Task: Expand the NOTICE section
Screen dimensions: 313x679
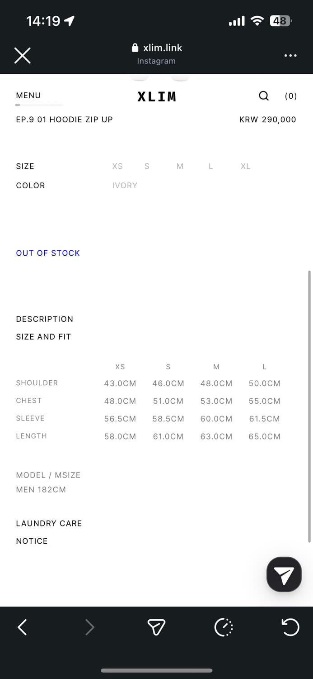Action: pyautogui.click(x=32, y=541)
